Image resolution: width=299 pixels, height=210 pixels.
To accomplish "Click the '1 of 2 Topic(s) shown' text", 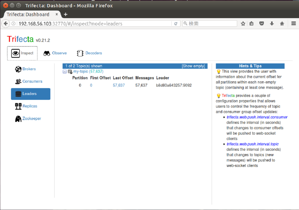I will pos(84,66).
